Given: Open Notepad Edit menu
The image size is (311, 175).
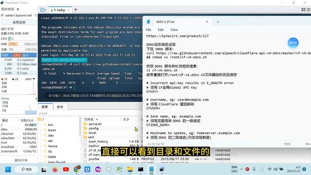Looking at the screenshot, I should point(161,30).
